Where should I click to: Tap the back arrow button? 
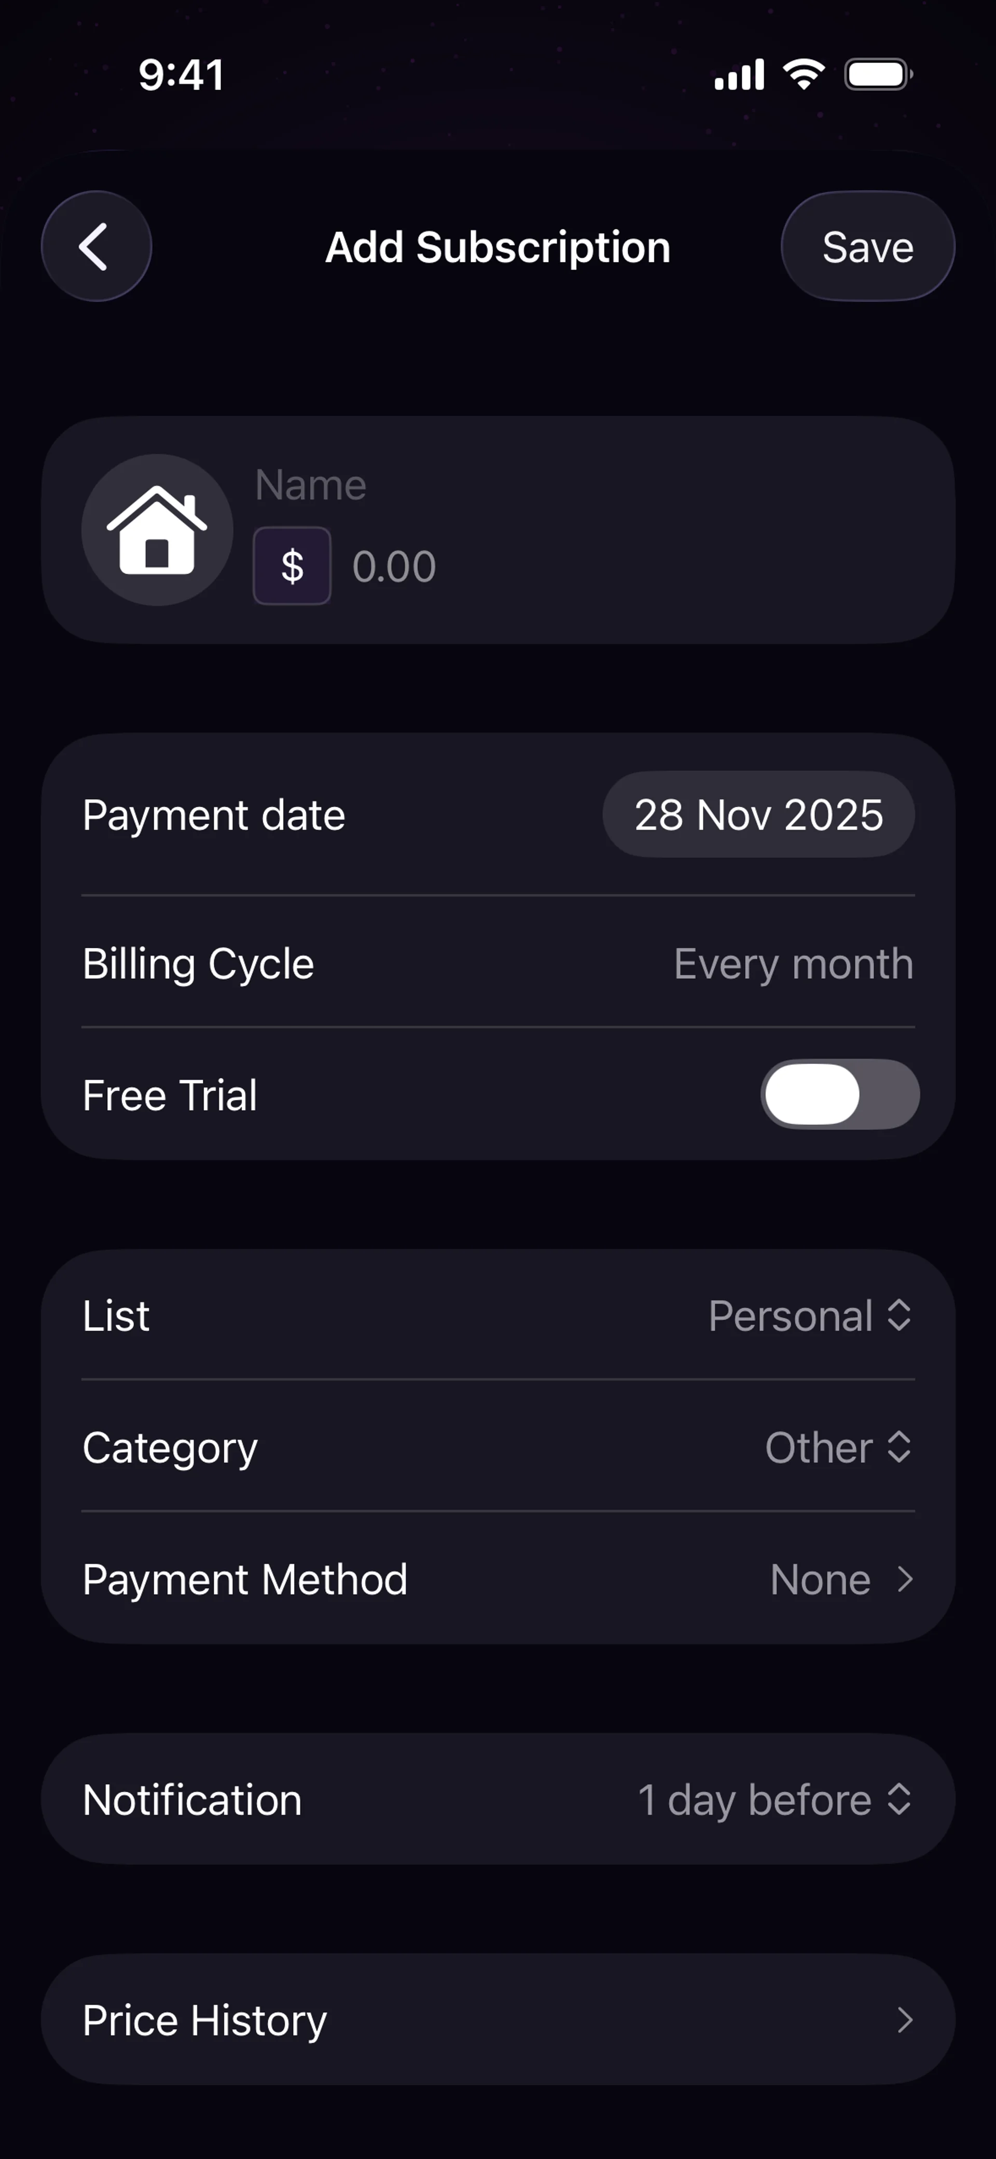95,246
